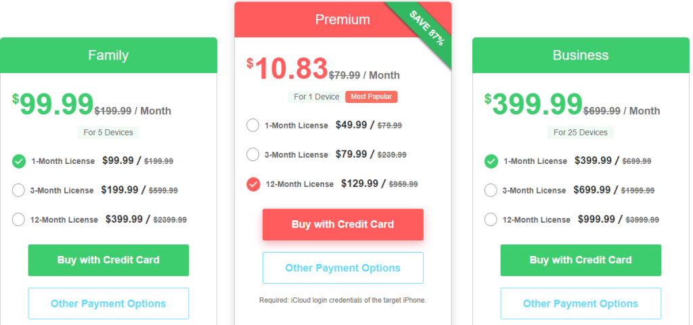Open Other Payment Options under Premium plan
This screenshot has height=325, width=693.
click(x=343, y=267)
